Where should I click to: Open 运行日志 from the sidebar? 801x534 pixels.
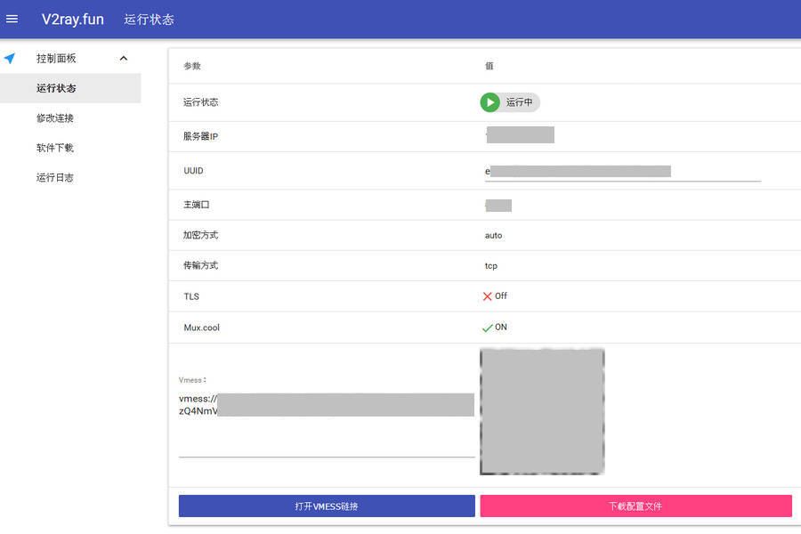tap(55, 178)
